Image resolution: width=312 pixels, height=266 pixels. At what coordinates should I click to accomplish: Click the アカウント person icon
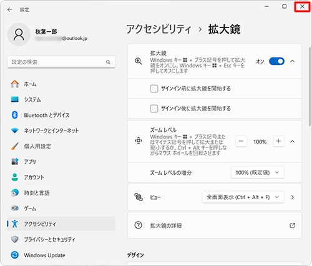[14, 177]
